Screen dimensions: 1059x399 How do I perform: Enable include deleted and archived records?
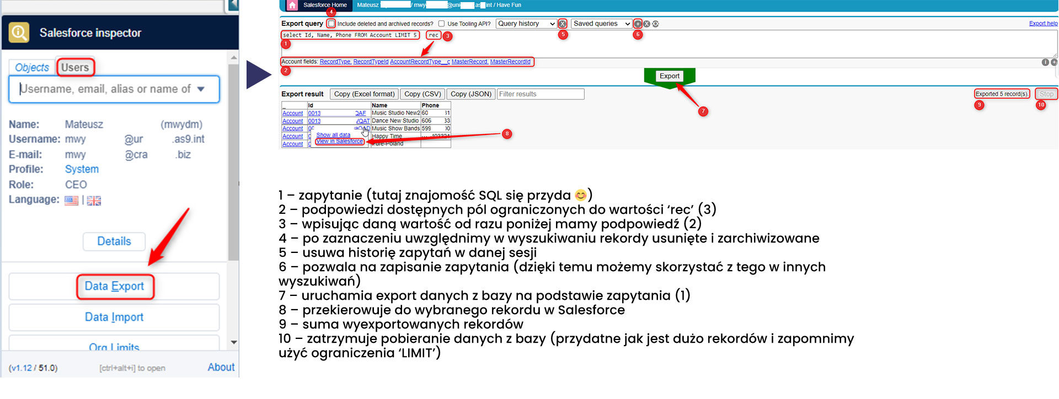(x=331, y=24)
